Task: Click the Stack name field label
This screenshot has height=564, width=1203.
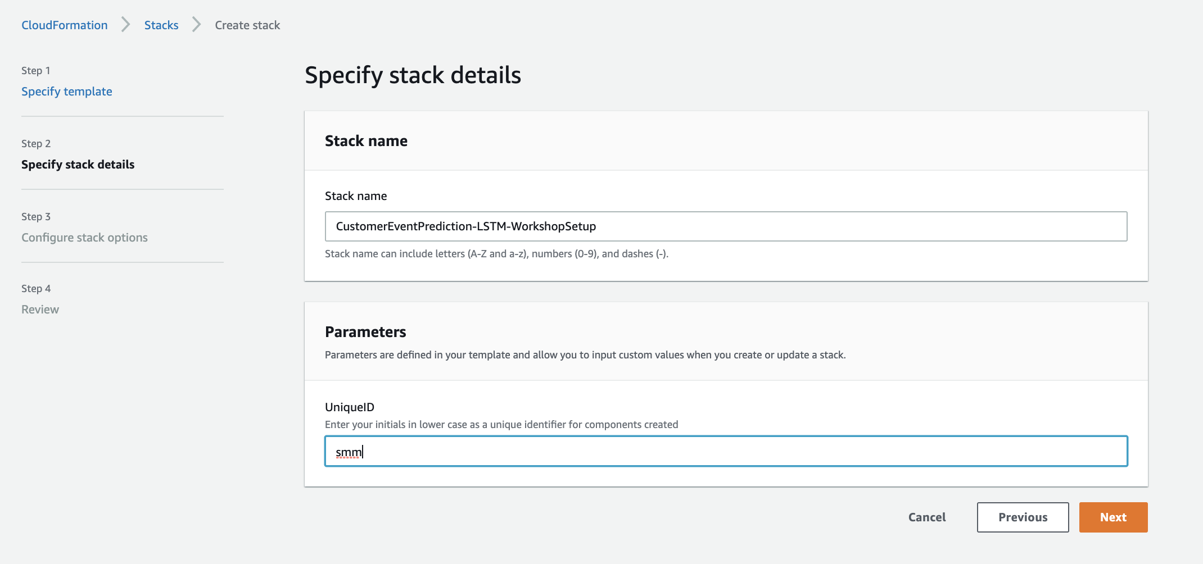Action: (x=355, y=196)
